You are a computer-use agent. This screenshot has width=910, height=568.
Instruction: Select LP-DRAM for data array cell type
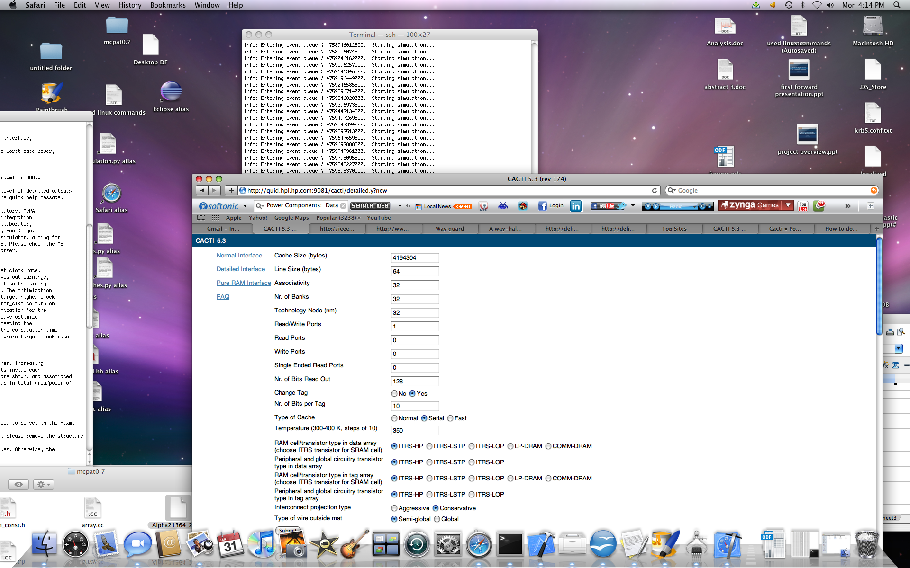(x=510, y=446)
